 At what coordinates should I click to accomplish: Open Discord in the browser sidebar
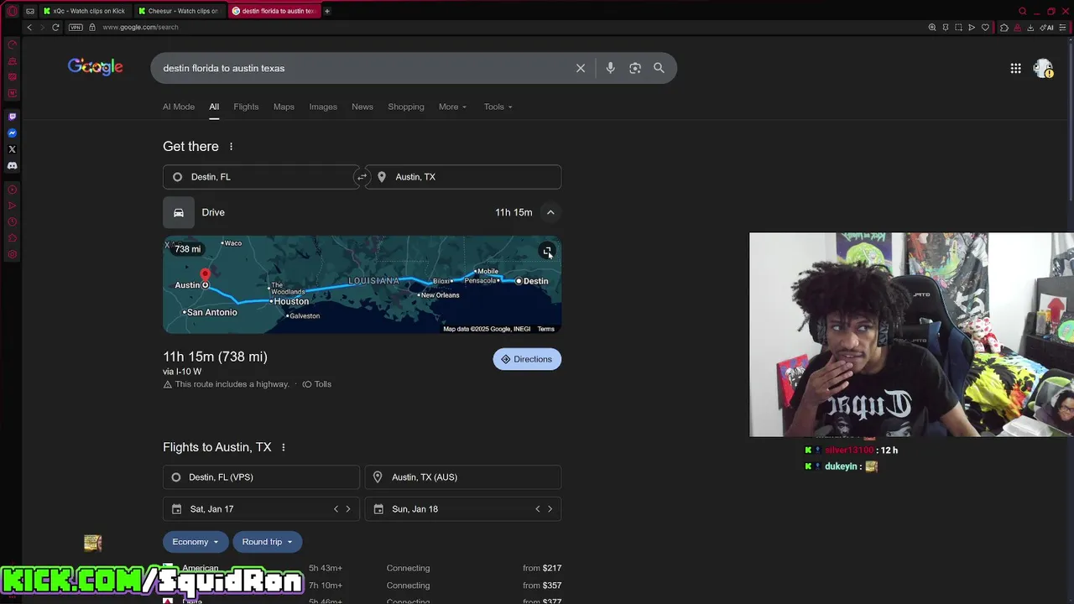[12, 165]
